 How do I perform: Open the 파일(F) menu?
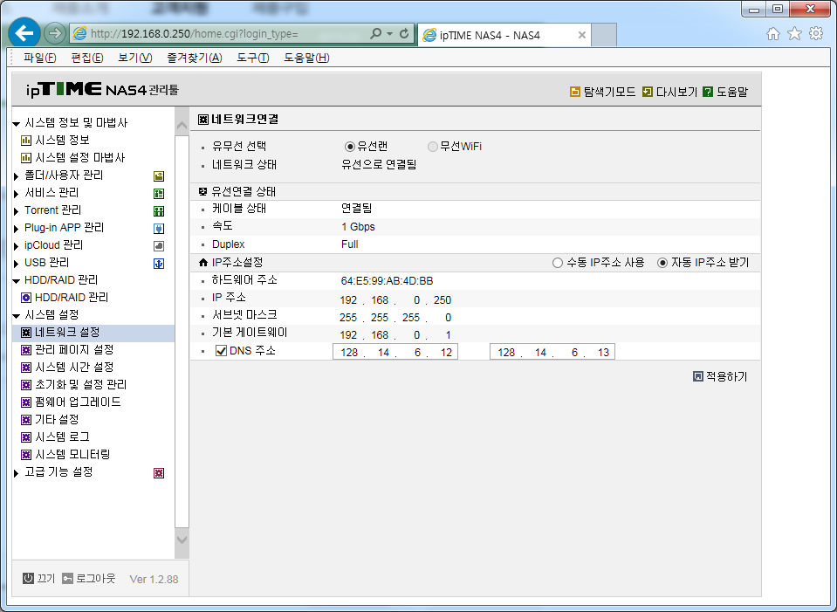39,58
